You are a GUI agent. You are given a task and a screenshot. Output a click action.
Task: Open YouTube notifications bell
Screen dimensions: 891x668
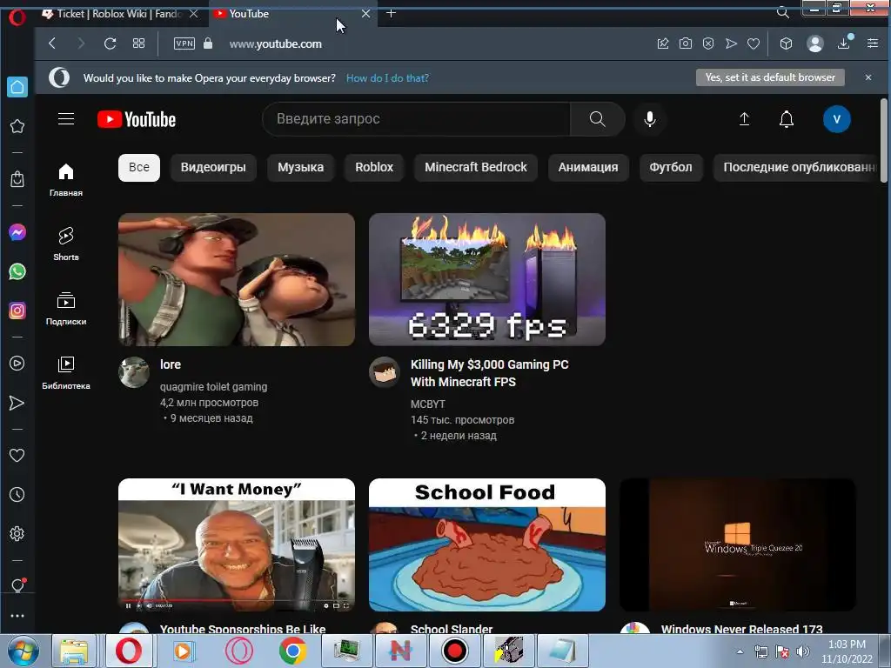point(787,118)
